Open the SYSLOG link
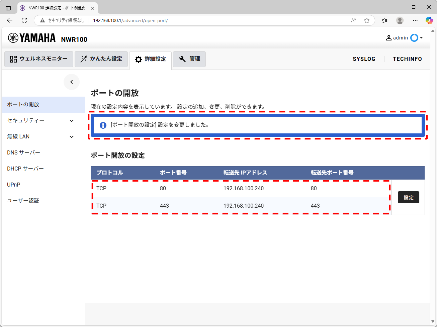 coord(364,59)
